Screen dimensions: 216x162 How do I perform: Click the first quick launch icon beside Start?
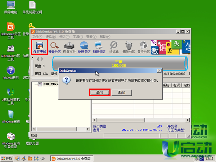18,158
